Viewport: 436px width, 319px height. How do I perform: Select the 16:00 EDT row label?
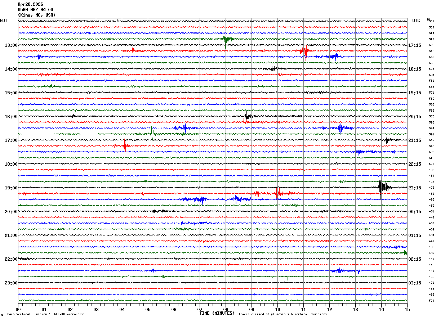pyautogui.click(x=11, y=117)
